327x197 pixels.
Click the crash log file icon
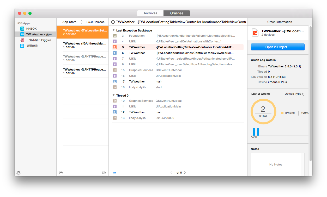(x=255, y=33)
